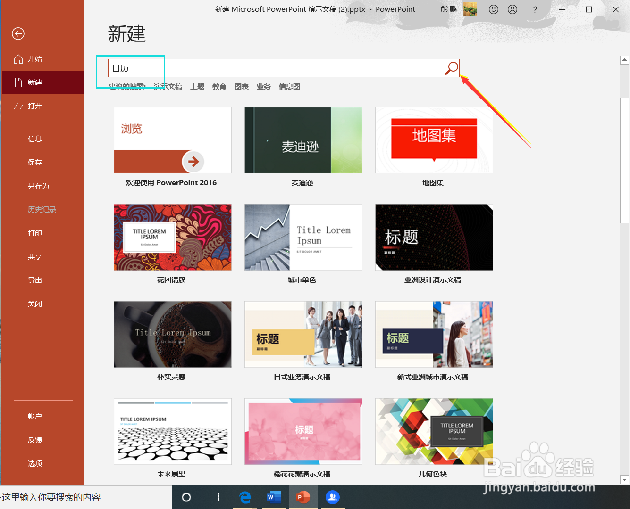Screen dimensions: 630x509
Task: Open the blue contact app on taskbar
Action: (333, 497)
